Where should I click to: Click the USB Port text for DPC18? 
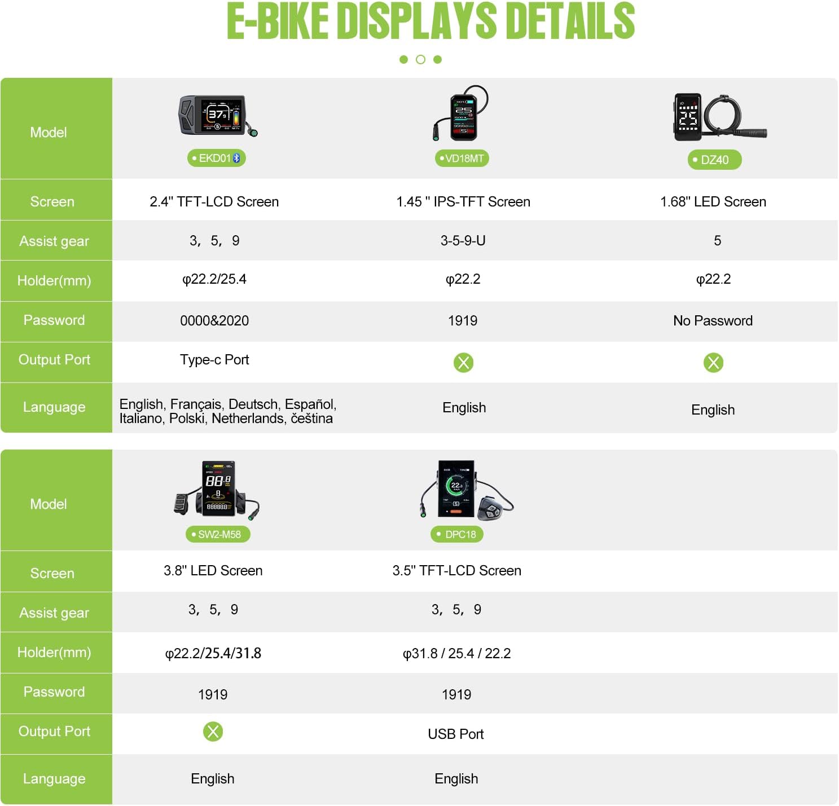tap(455, 734)
